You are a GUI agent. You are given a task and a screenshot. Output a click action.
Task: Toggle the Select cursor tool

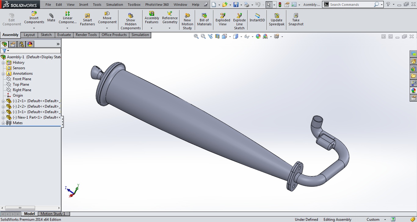pyautogui.click(x=268, y=5)
